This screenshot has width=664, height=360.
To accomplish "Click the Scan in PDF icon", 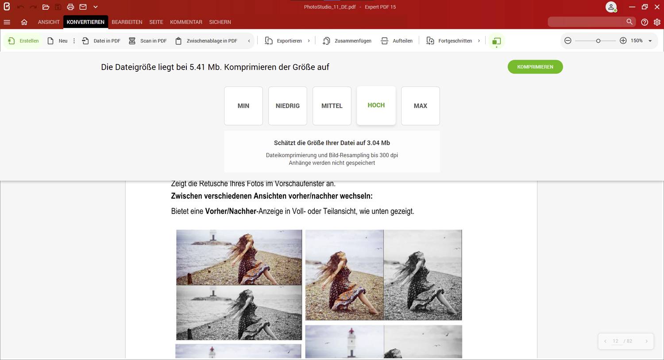I will tap(132, 41).
